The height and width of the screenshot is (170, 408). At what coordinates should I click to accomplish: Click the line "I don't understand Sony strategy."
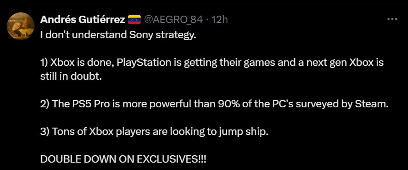[x=118, y=35]
